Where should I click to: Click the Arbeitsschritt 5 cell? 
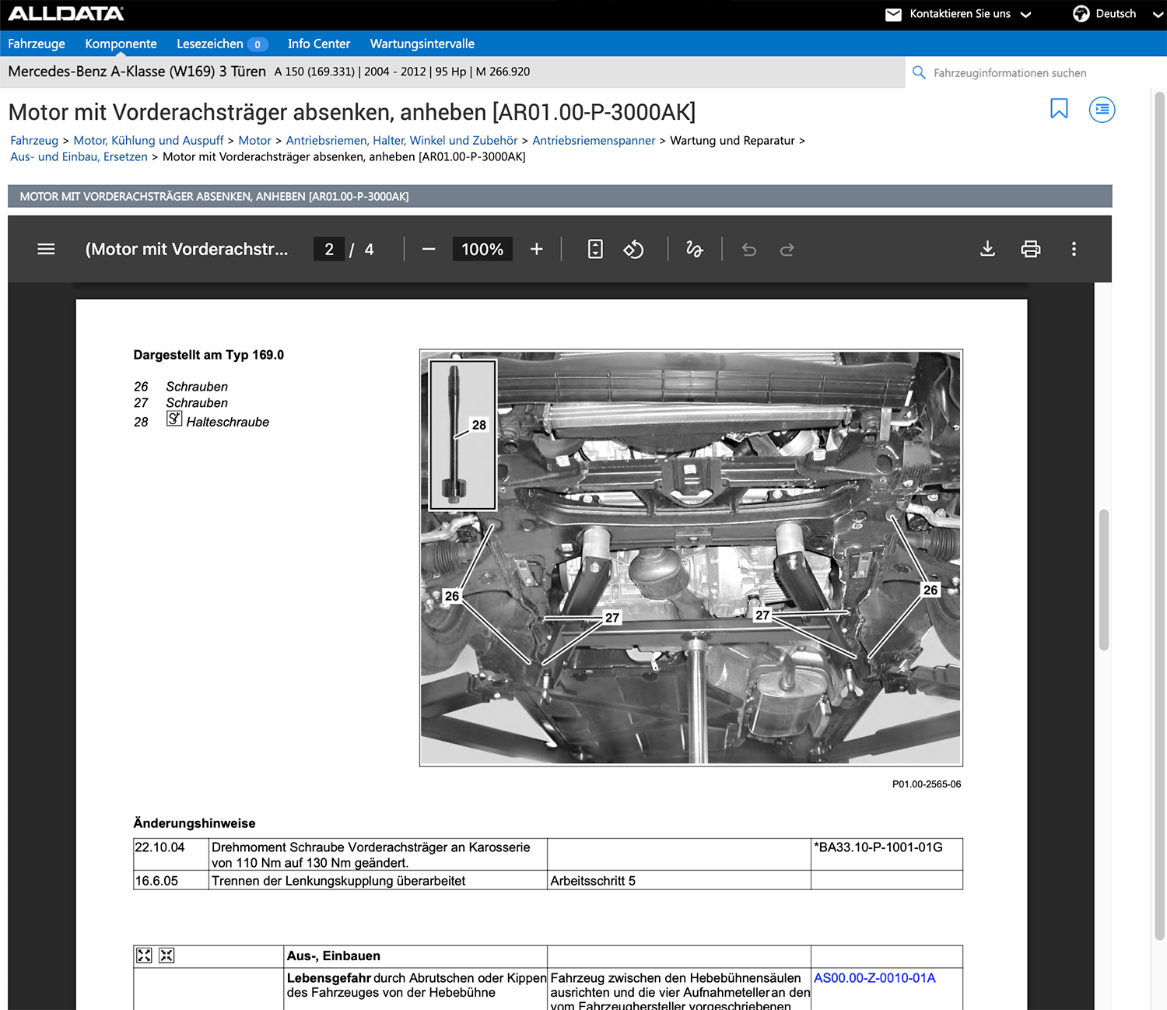pyautogui.click(x=678, y=880)
